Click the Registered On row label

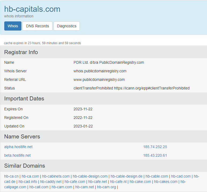(16, 118)
